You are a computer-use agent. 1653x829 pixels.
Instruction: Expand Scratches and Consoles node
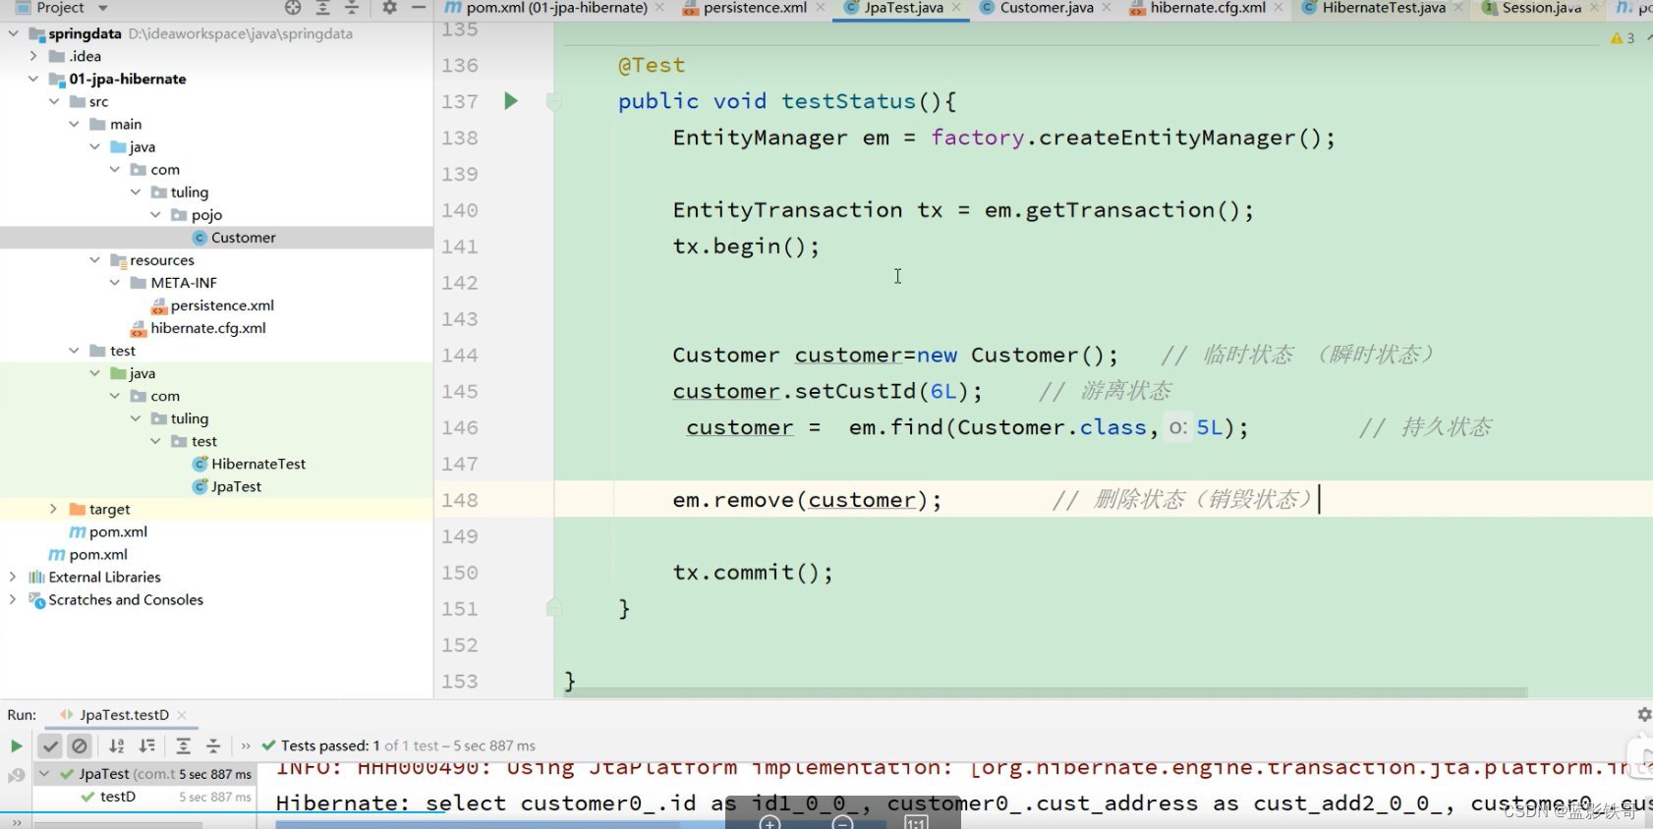point(13,599)
